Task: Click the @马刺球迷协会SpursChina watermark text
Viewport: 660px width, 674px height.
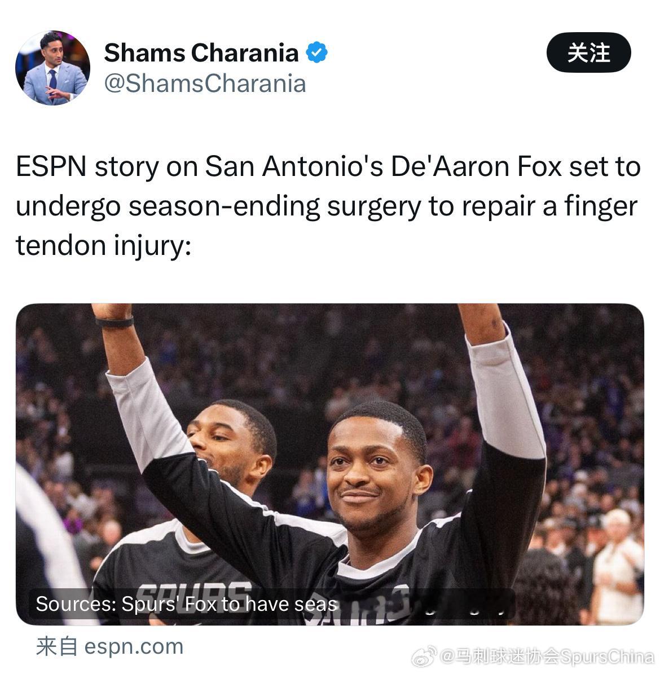Action: (x=547, y=657)
